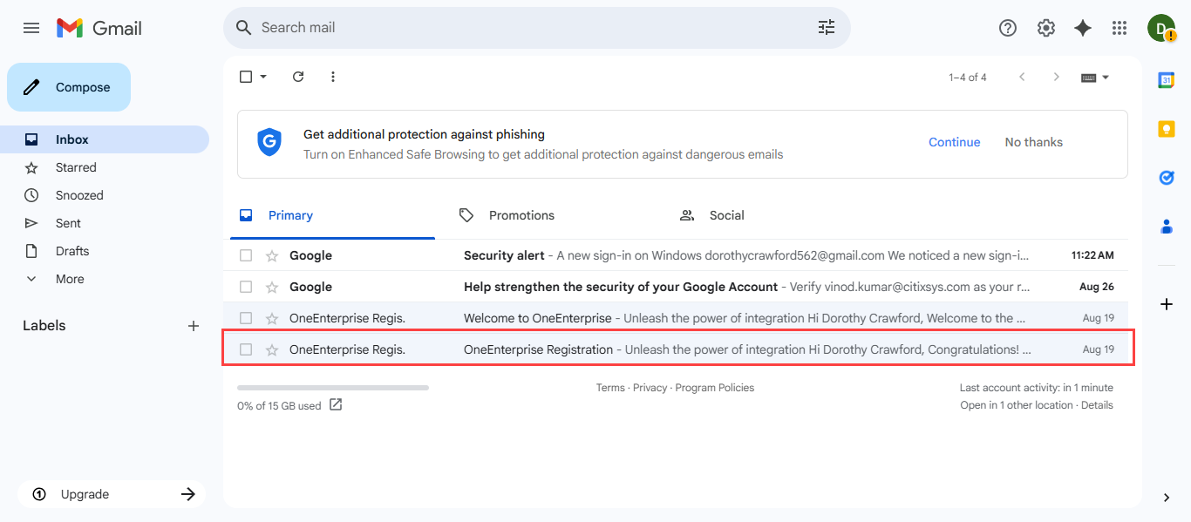Tick checkbox for Welcome to OneEnterprise email
Screen dimensions: 1191x522
pos(246,318)
